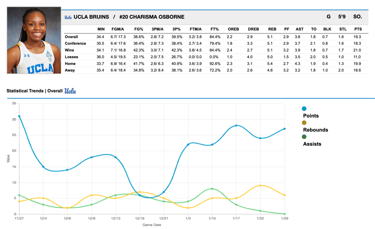Hide the Rebounds series via its legend label
Viewport: 375px width, 229px height.
click(315, 130)
